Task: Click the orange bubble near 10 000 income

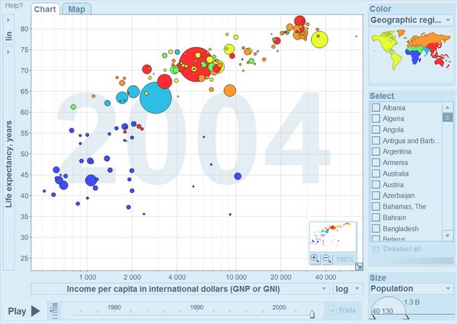Action: click(230, 91)
